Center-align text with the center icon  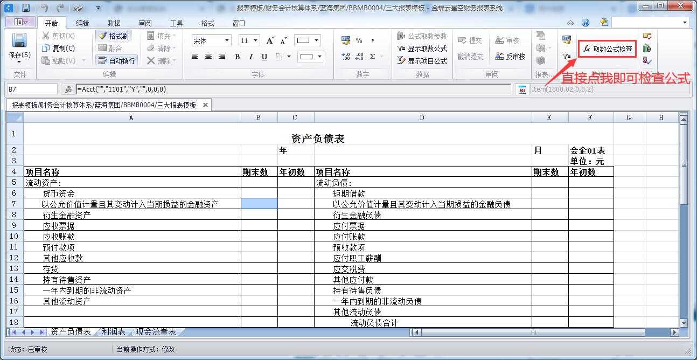208,57
